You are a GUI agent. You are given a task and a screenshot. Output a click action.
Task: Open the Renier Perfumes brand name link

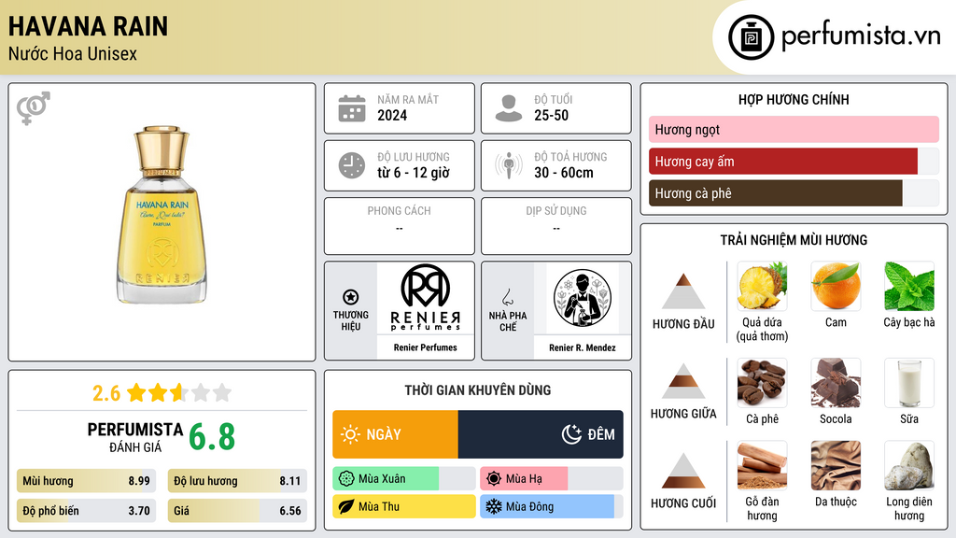[x=426, y=347]
